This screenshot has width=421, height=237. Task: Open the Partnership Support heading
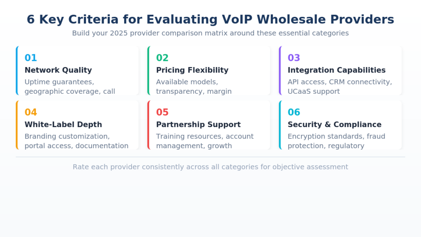(x=198, y=125)
